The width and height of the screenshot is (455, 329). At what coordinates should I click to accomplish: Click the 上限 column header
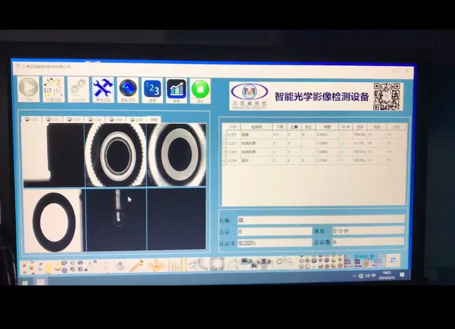click(x=294, y=127)
